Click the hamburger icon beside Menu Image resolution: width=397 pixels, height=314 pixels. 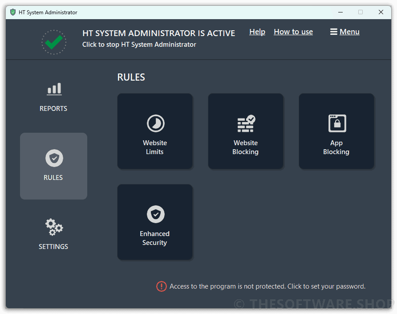tap(334, 32)
